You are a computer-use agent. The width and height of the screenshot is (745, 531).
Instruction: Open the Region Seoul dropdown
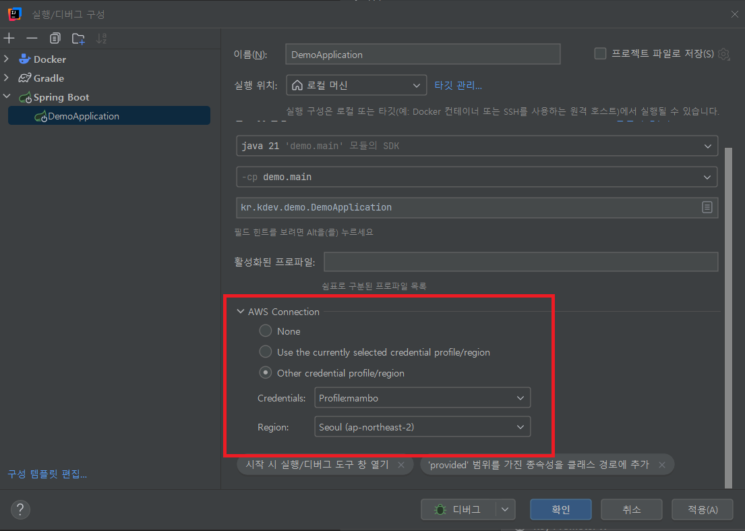click(423, 427)
